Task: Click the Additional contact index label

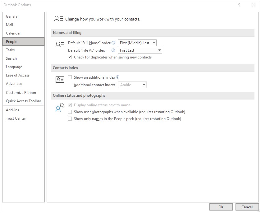Action: point(94,85)
